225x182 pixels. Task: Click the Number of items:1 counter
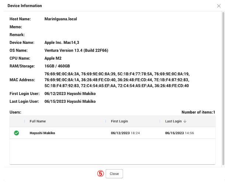198,112
